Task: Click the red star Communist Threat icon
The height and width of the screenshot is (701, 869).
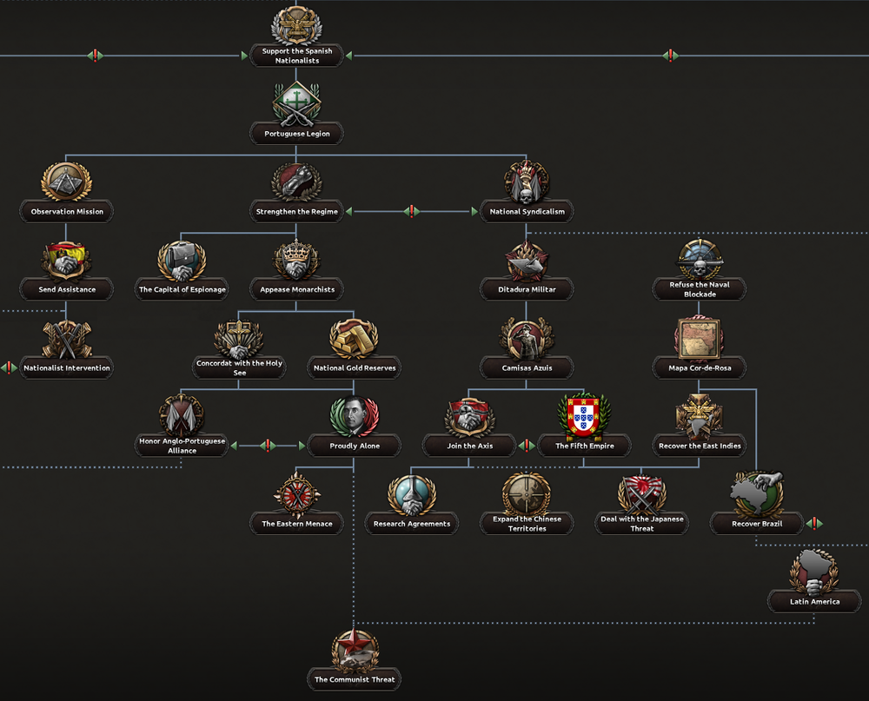Action: click(355, 650)
